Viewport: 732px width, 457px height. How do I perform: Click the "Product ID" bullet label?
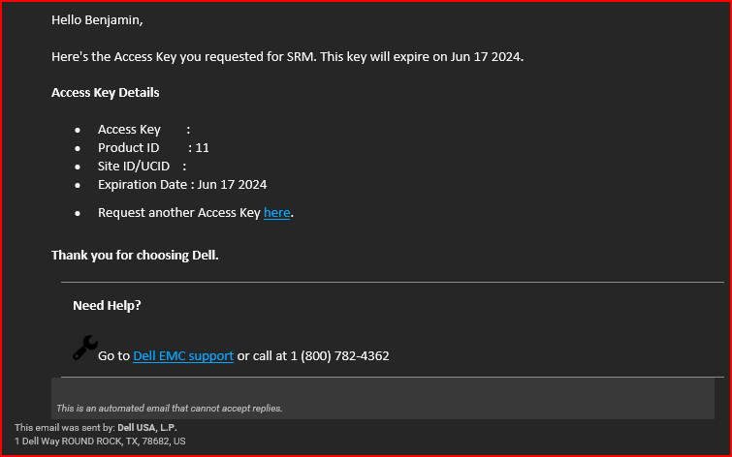click(128, 148)
